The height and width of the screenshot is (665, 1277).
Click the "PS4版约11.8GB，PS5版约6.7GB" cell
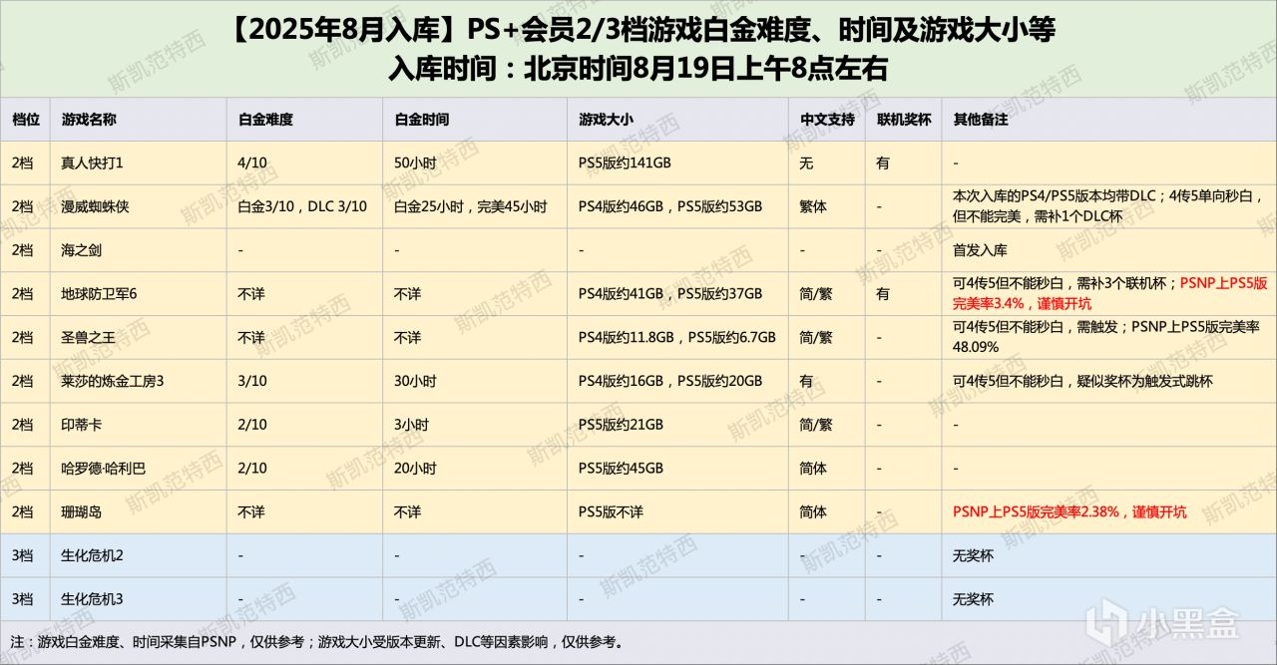(x=676, y=338)
